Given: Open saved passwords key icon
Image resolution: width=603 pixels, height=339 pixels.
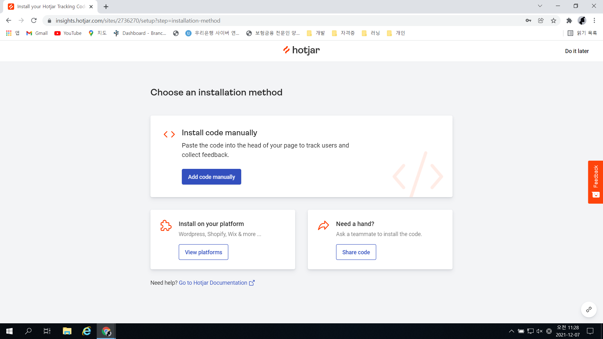Looking at the screenshot, I should click(528, 21).
